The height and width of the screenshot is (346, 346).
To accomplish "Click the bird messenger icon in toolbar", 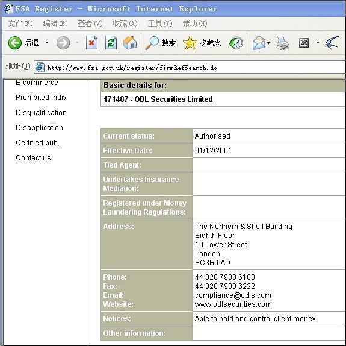I will tap(332, 43).
